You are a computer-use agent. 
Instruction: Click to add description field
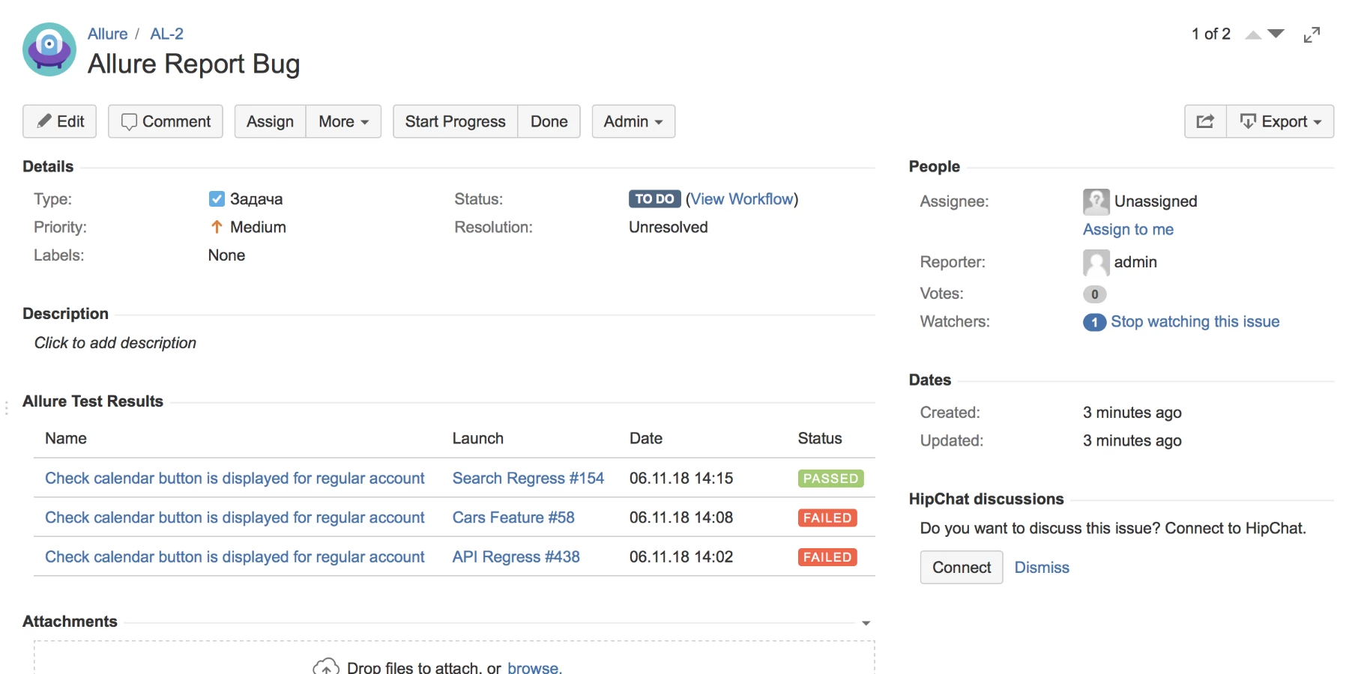pyautogui.click(x=115, y=343)
